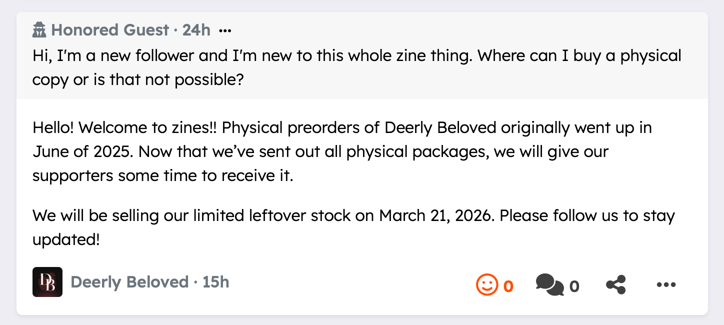The height and width of the screenshot is (325, 724).
Task: React with the orange smiley face icon
Action: pyautogui.click(x=486, y=285)
